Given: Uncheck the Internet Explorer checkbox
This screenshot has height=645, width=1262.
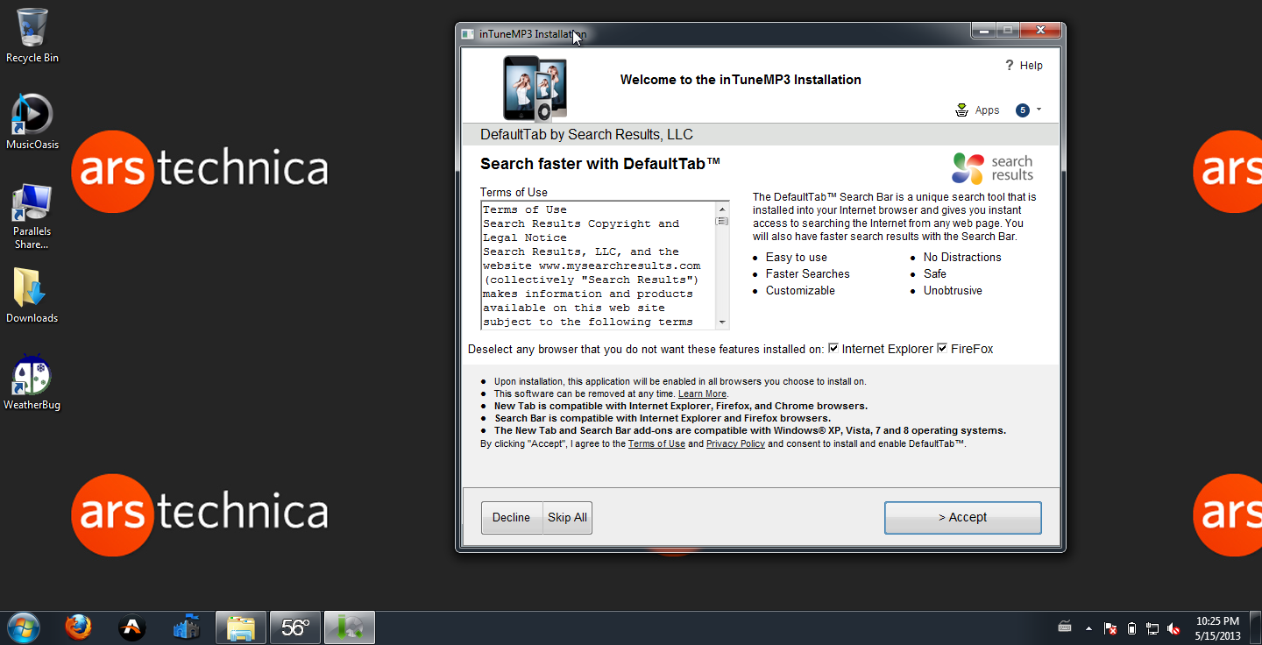Looking at the screenshot, I should pyautogui.click(x=833, y=349).
